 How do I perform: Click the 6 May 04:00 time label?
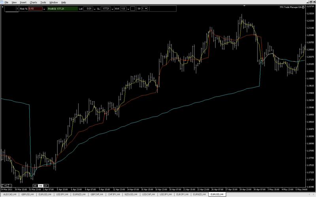(301, 190)
